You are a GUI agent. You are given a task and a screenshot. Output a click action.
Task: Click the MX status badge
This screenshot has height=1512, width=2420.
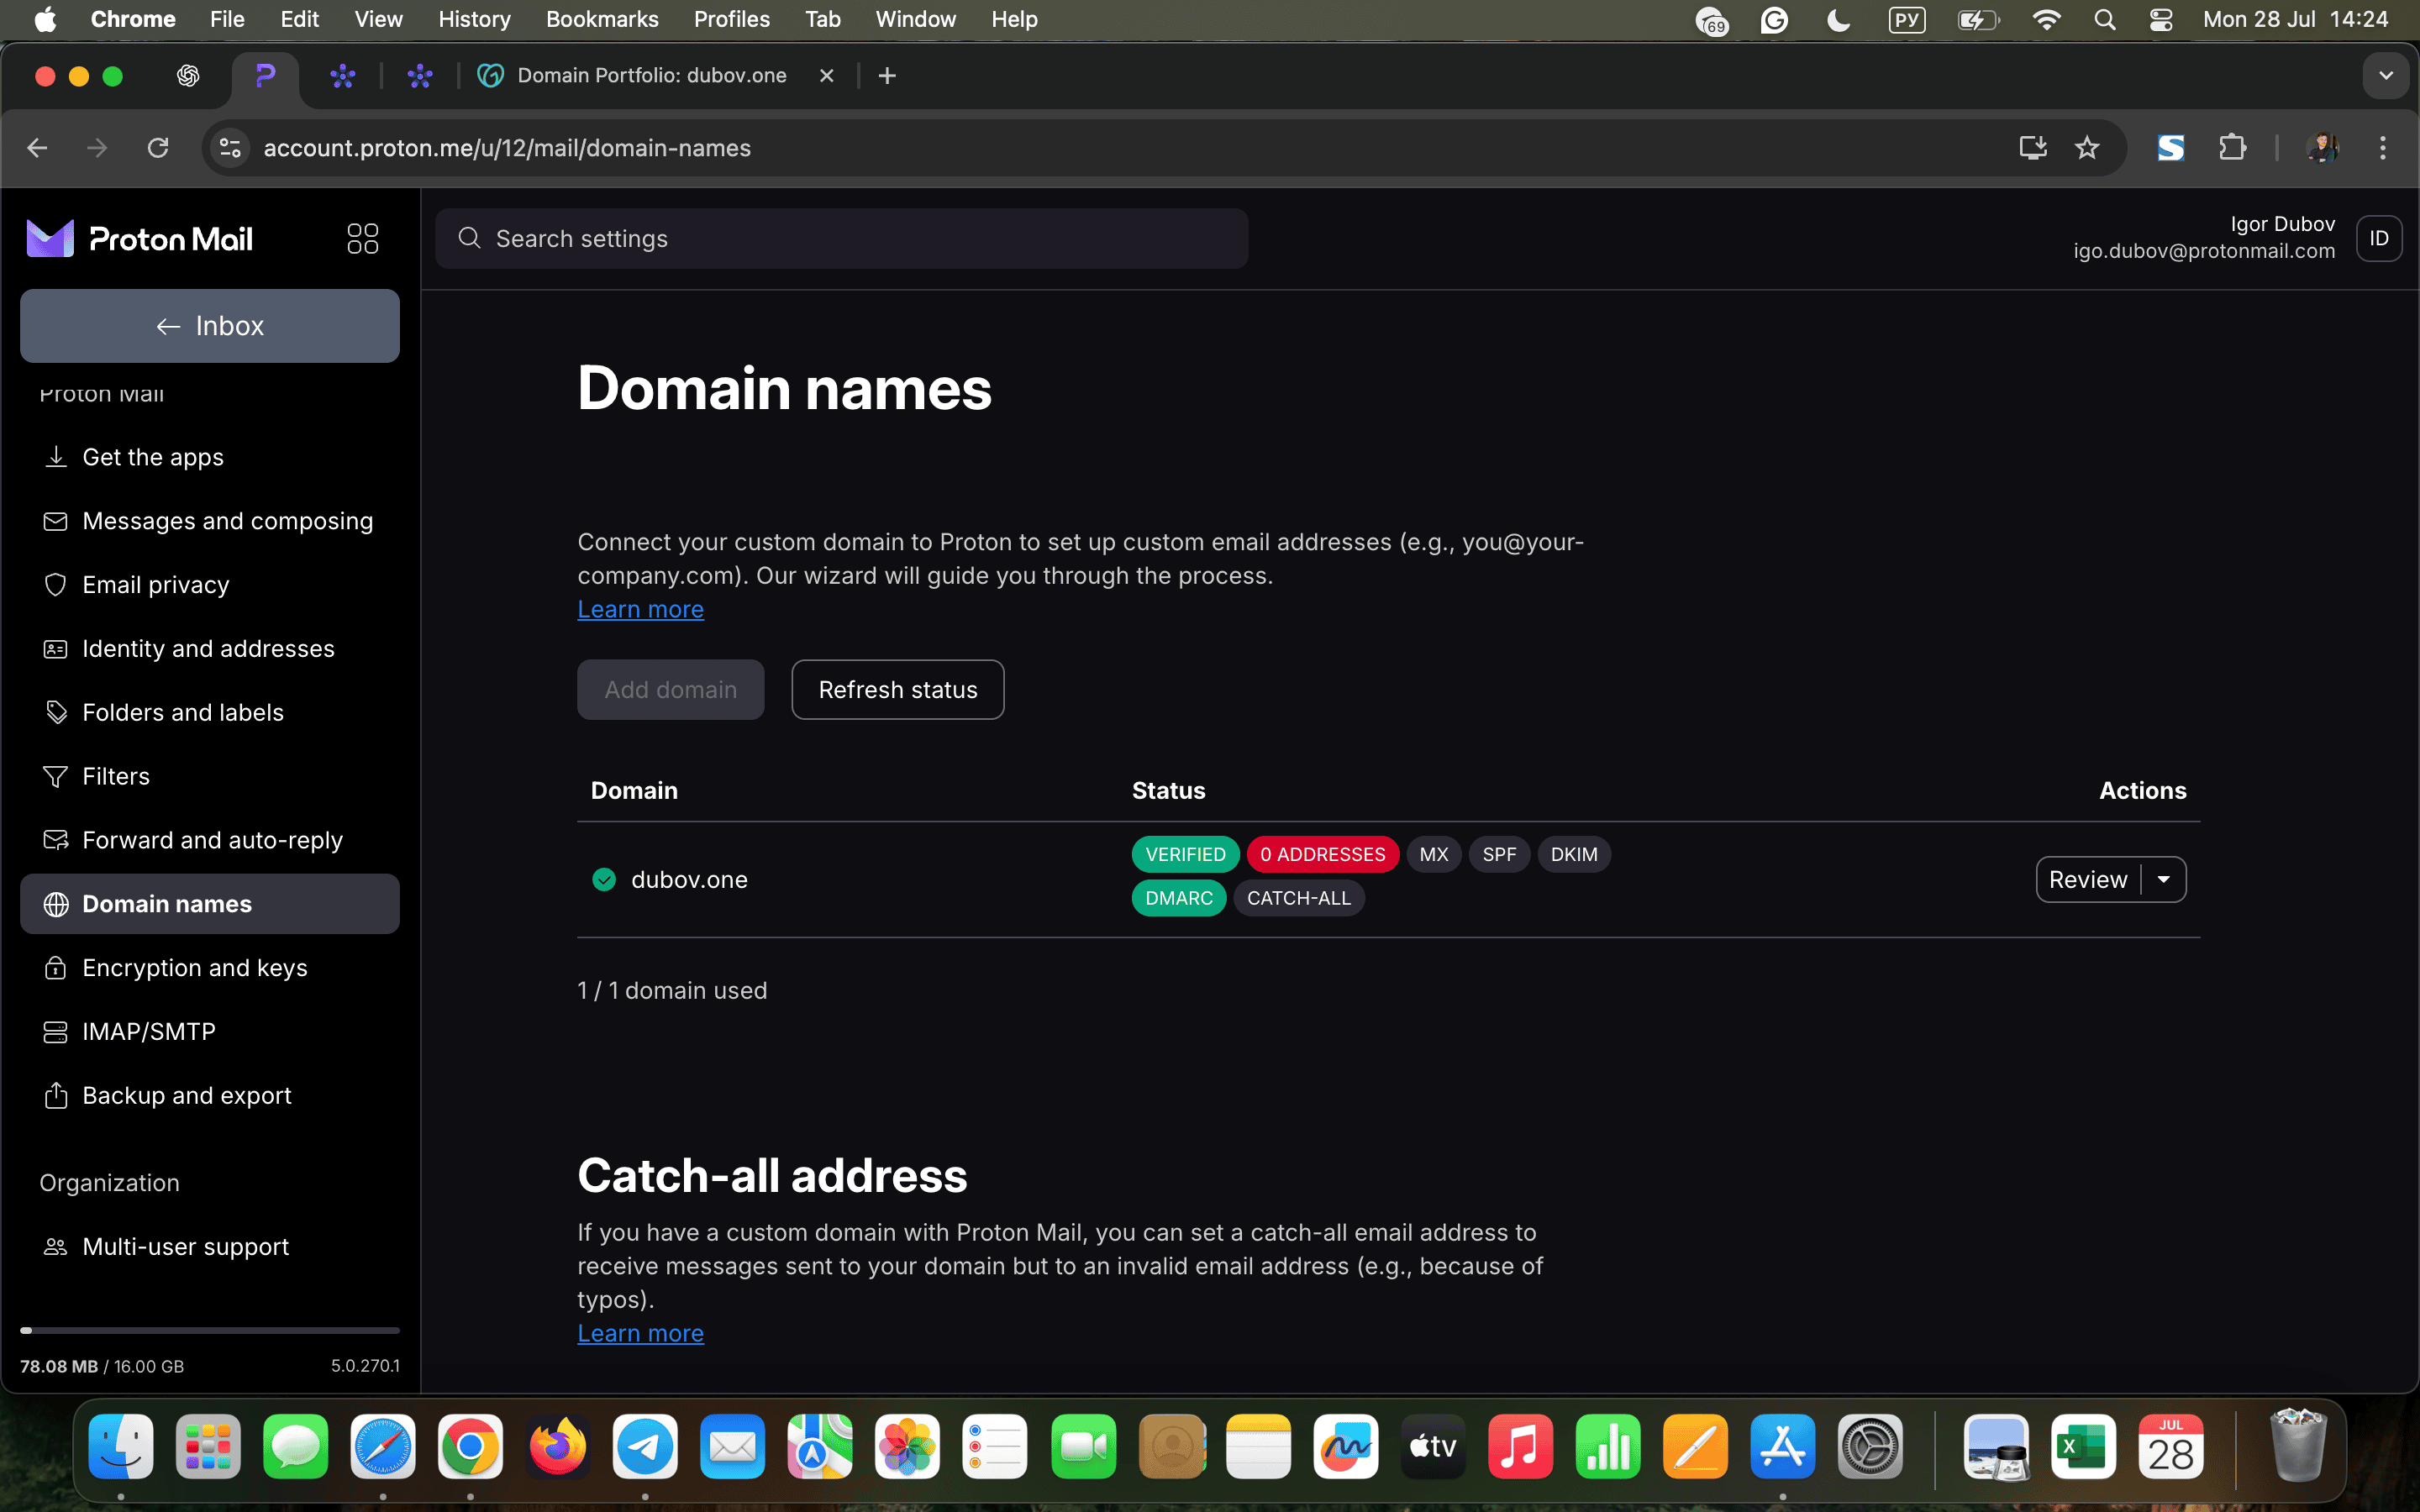pos(1434,855)
